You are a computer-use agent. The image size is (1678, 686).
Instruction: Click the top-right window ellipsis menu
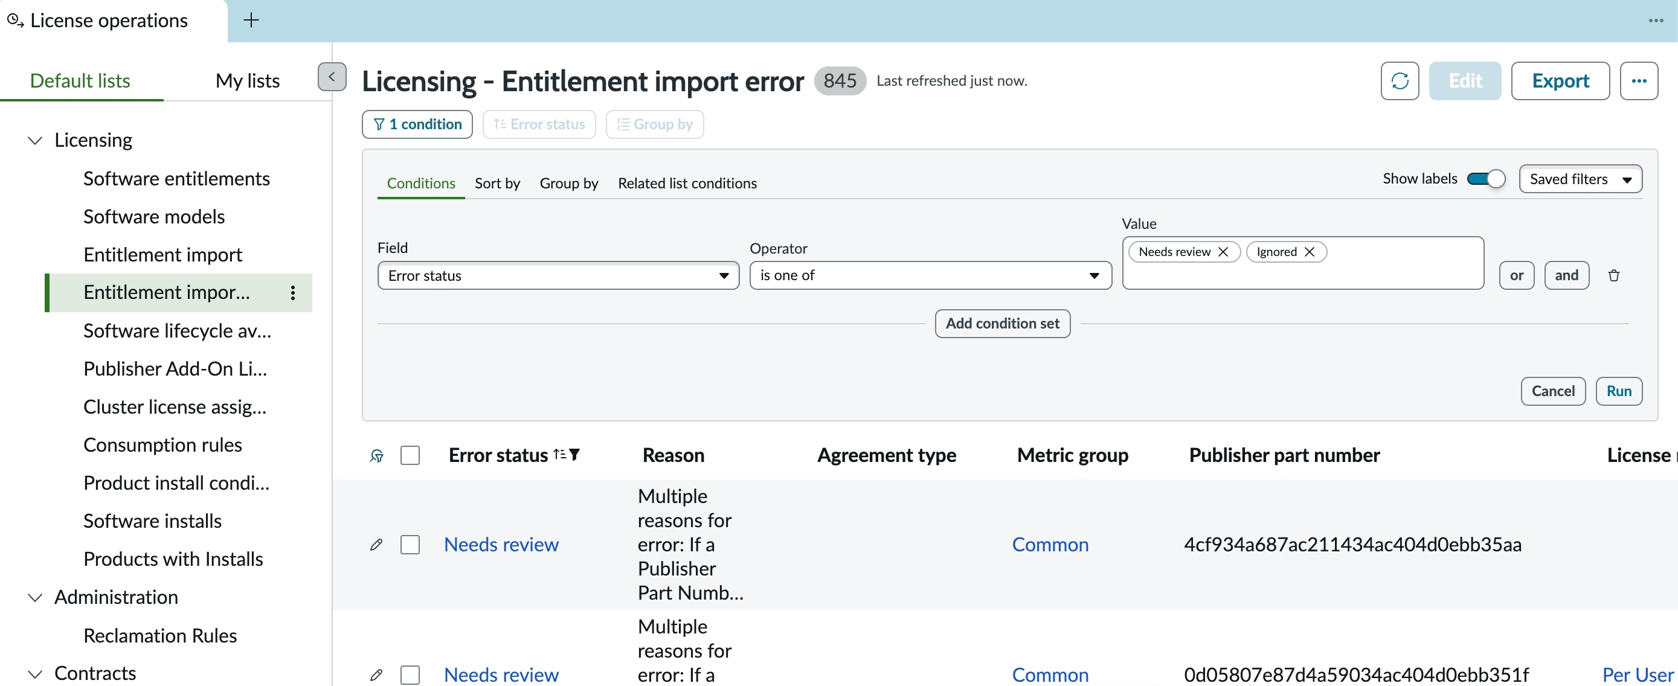pyautogui.click(x=1656, y=20)
